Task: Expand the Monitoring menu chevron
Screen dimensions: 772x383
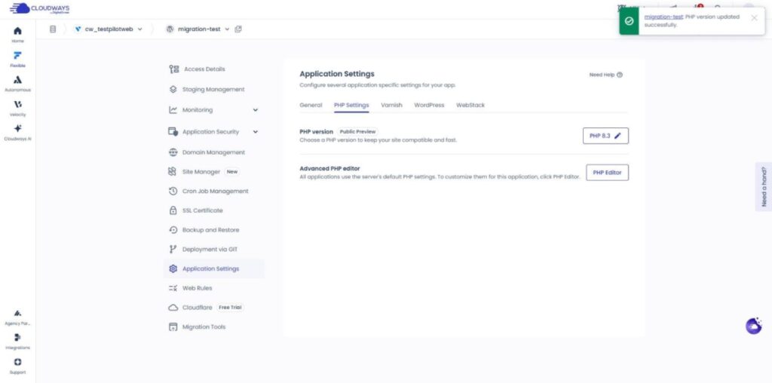Action: point(256,110)
